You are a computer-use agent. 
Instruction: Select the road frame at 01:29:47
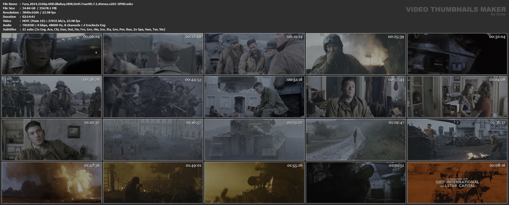356,140
